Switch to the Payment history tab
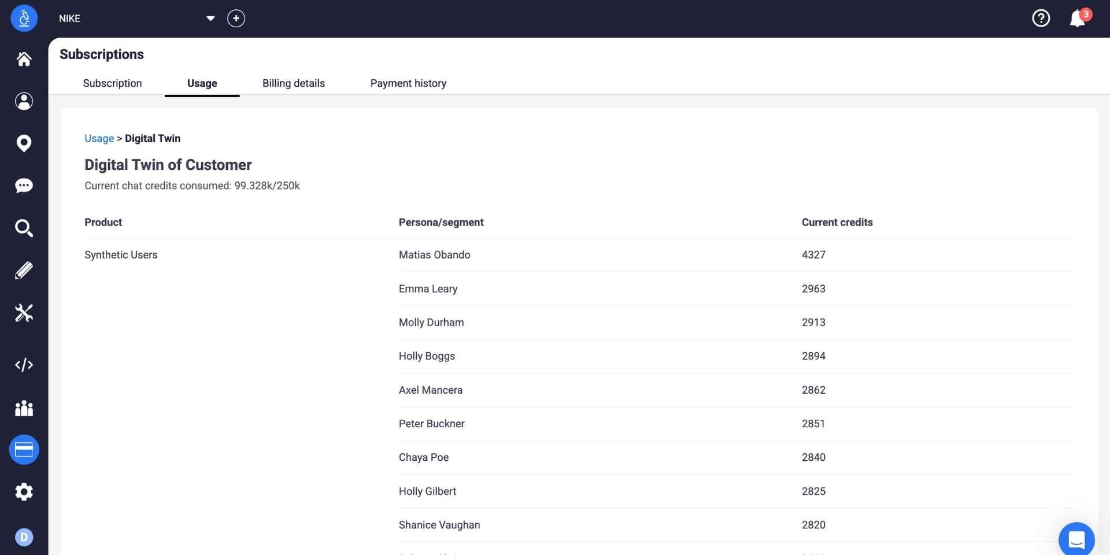1110x555 pixels. pos(408,83)
